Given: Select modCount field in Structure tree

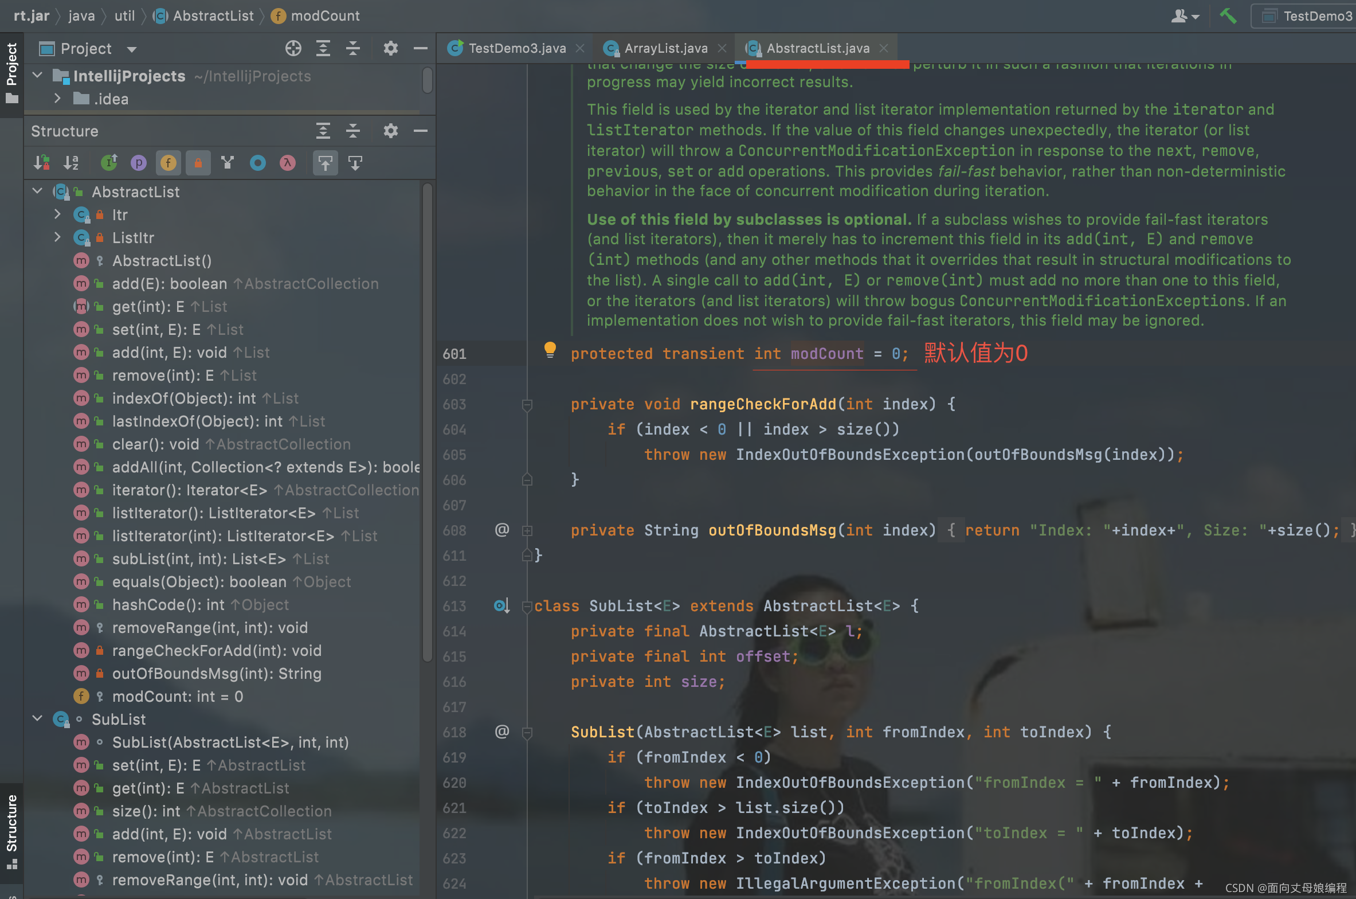Looking at the screenshot, I should tap(177, 697).
